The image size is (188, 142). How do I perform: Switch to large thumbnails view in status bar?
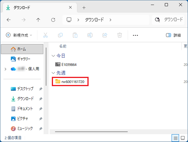coord(183,138)
